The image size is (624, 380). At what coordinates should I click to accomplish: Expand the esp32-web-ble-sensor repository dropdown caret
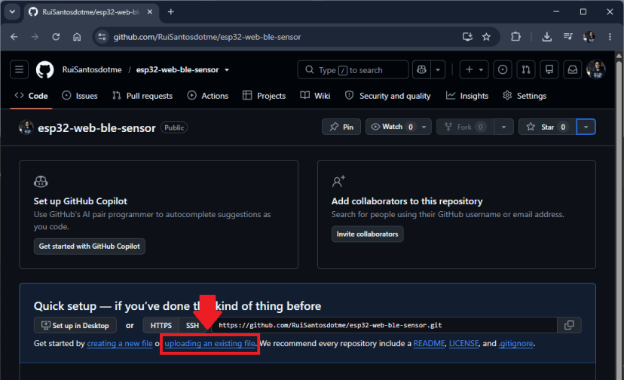(x=227, y=69)
